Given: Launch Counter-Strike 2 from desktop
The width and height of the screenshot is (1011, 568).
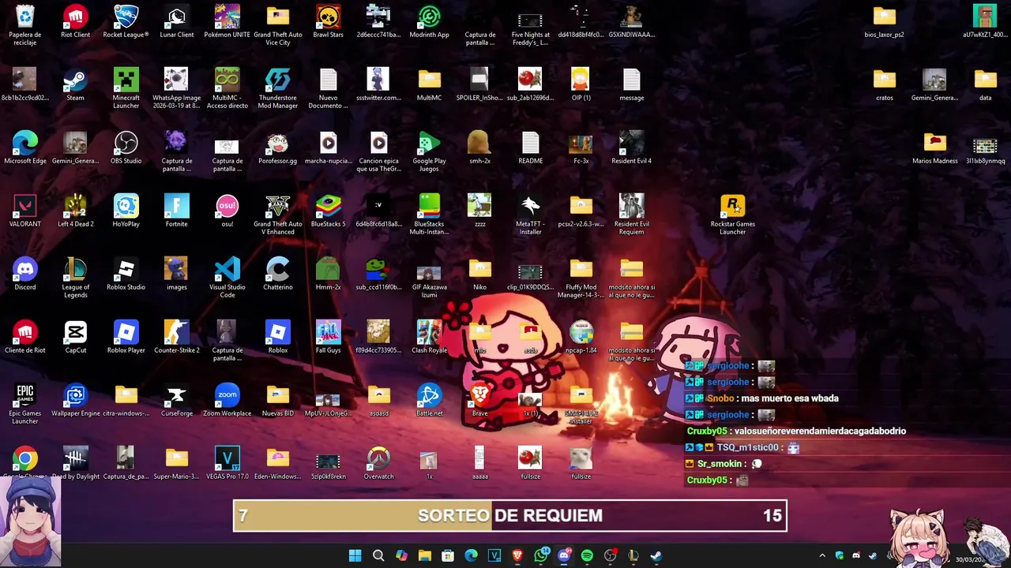Looking at the screenshot, I should point(176,338).
